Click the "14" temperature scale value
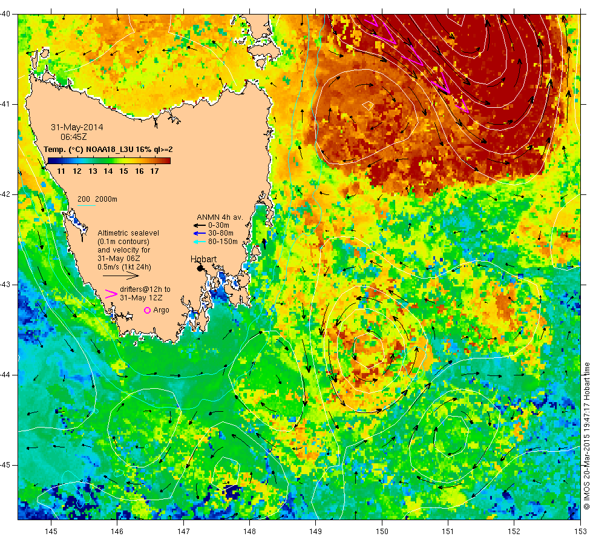This screenshot has height=545, width=593. click(108, 171)
